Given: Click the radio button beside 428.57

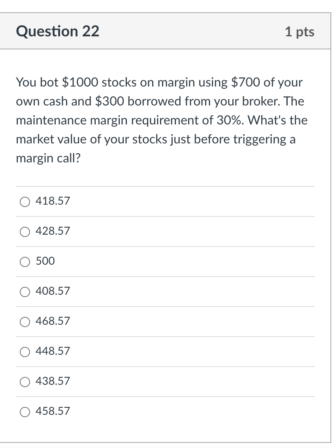Looking at the screenshot, I should pos(25,232).
